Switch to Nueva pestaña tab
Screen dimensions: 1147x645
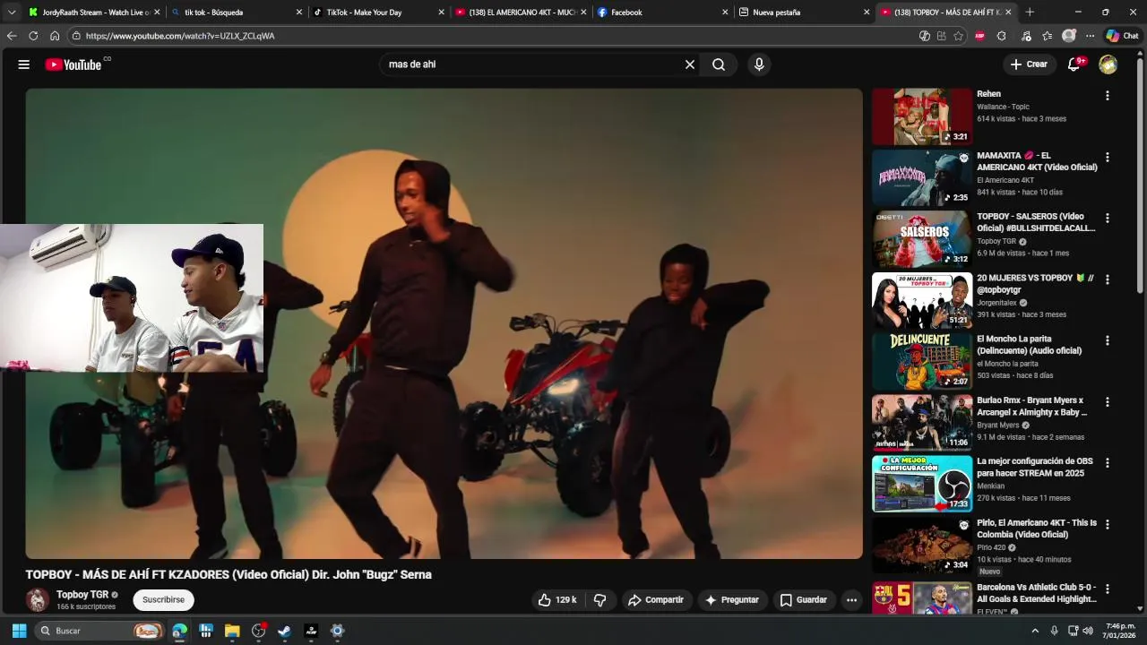804,13
